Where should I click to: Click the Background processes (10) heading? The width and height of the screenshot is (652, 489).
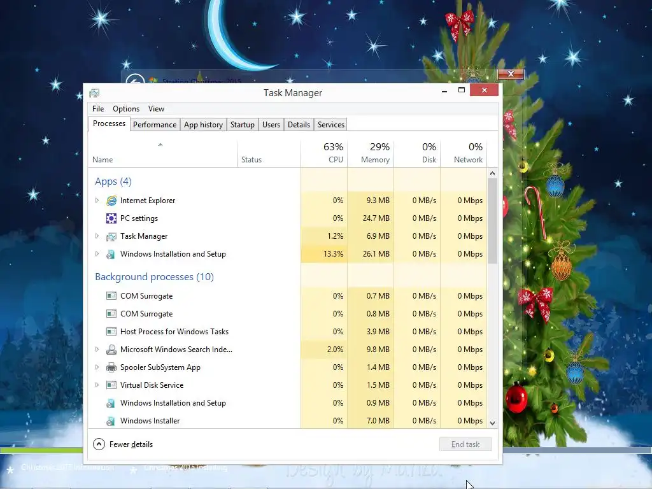click(154, 277)
